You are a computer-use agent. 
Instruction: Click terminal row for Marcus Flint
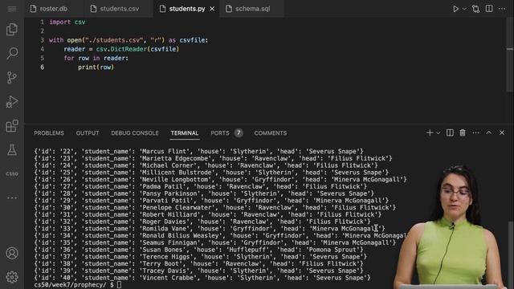pos(198,152)
